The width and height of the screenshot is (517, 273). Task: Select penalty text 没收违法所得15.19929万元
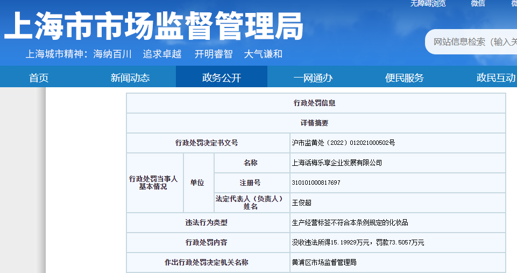pyautogui.click(x=331, y=242)
